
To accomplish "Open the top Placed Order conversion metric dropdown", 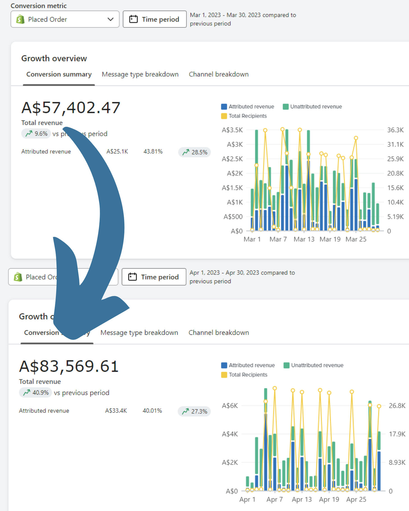I will click(65, 19).
